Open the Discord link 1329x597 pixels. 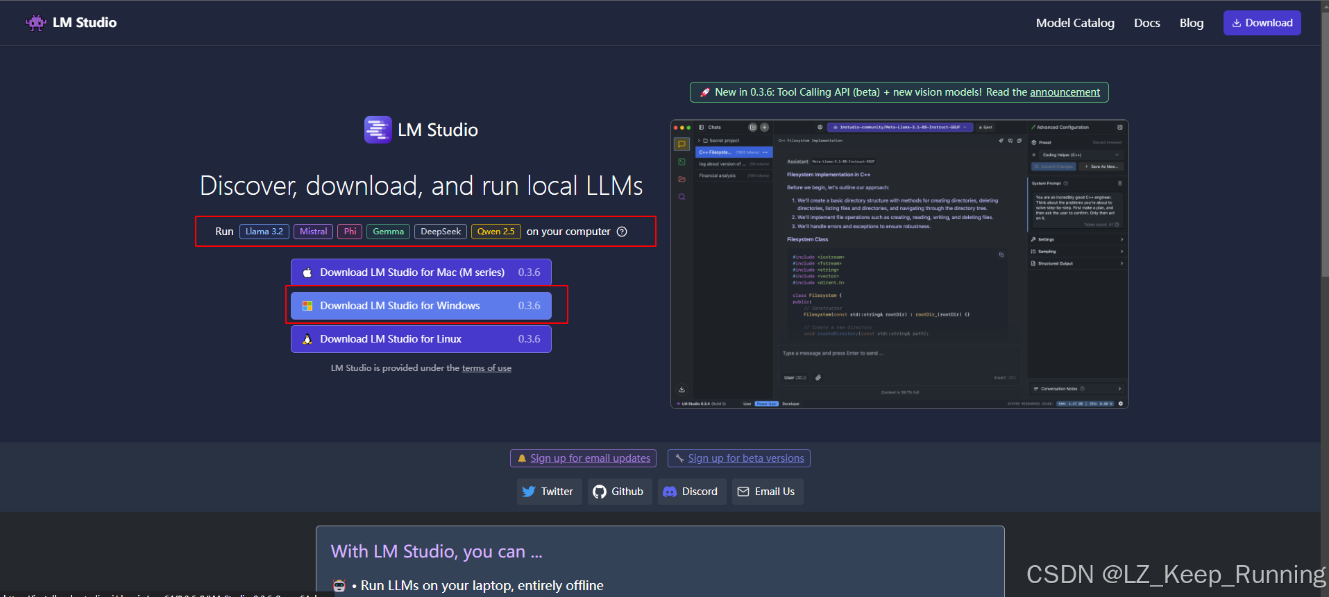[692, 492]
